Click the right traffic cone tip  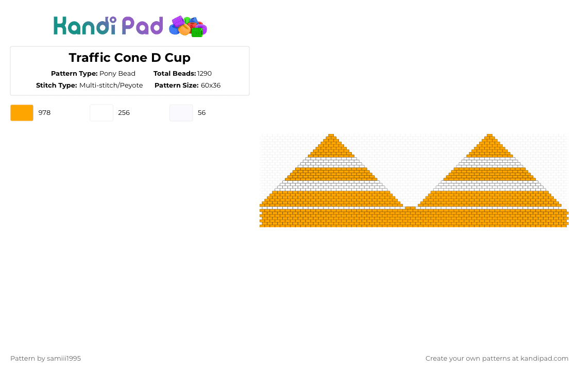click(490, 136)
